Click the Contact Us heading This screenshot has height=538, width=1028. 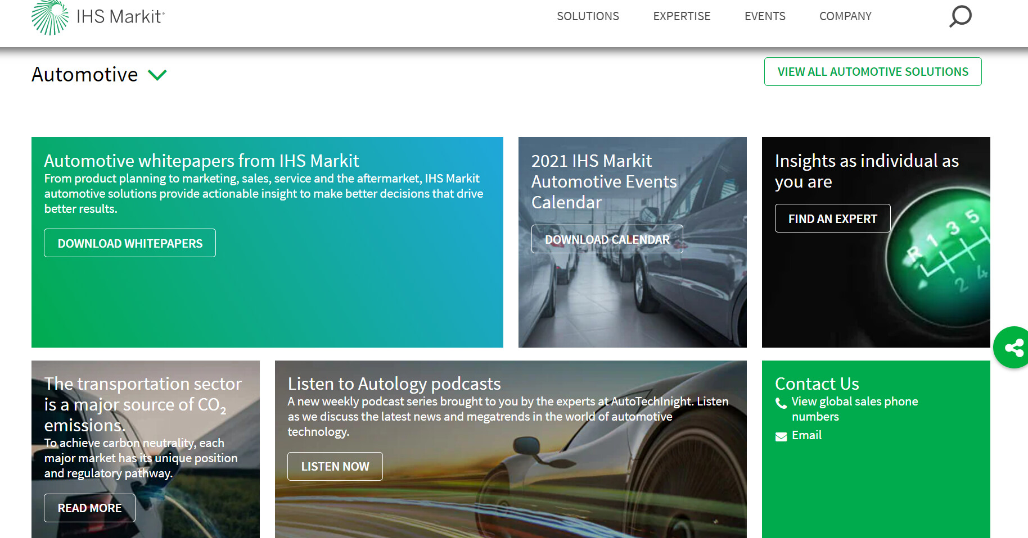(817, 384)
